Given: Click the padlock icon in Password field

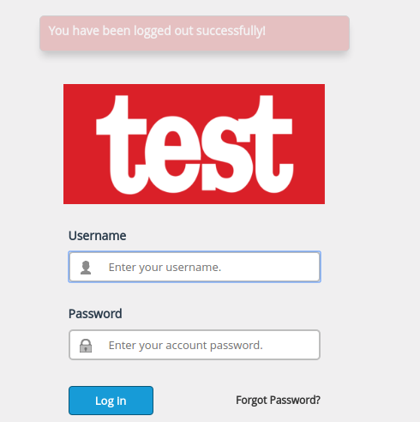Looking at the screenshot, I should click(86, 346).
